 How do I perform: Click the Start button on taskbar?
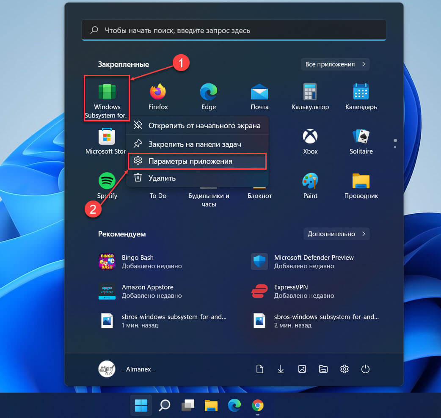point(141,405)
